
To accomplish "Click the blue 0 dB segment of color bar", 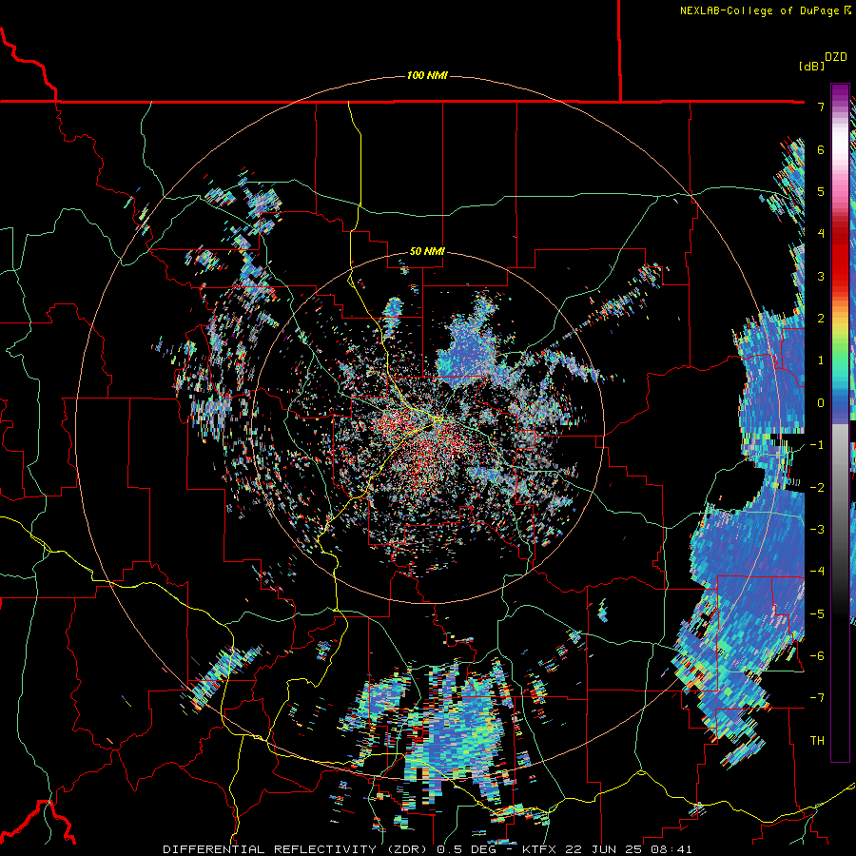I will point(840,403).
